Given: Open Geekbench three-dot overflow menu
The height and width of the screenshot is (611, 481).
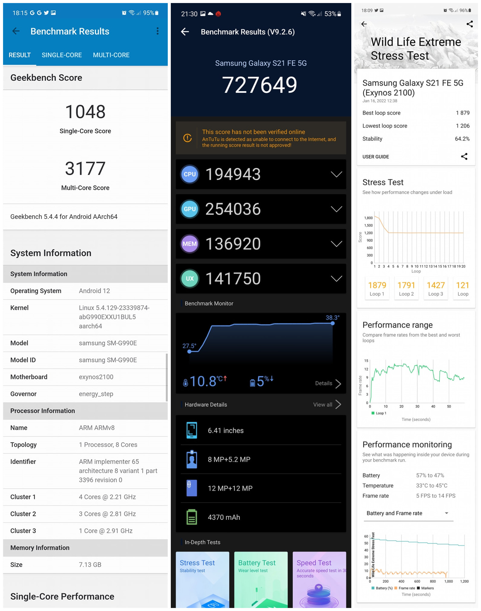Looking at the screenshot, I should click(158, 31).
